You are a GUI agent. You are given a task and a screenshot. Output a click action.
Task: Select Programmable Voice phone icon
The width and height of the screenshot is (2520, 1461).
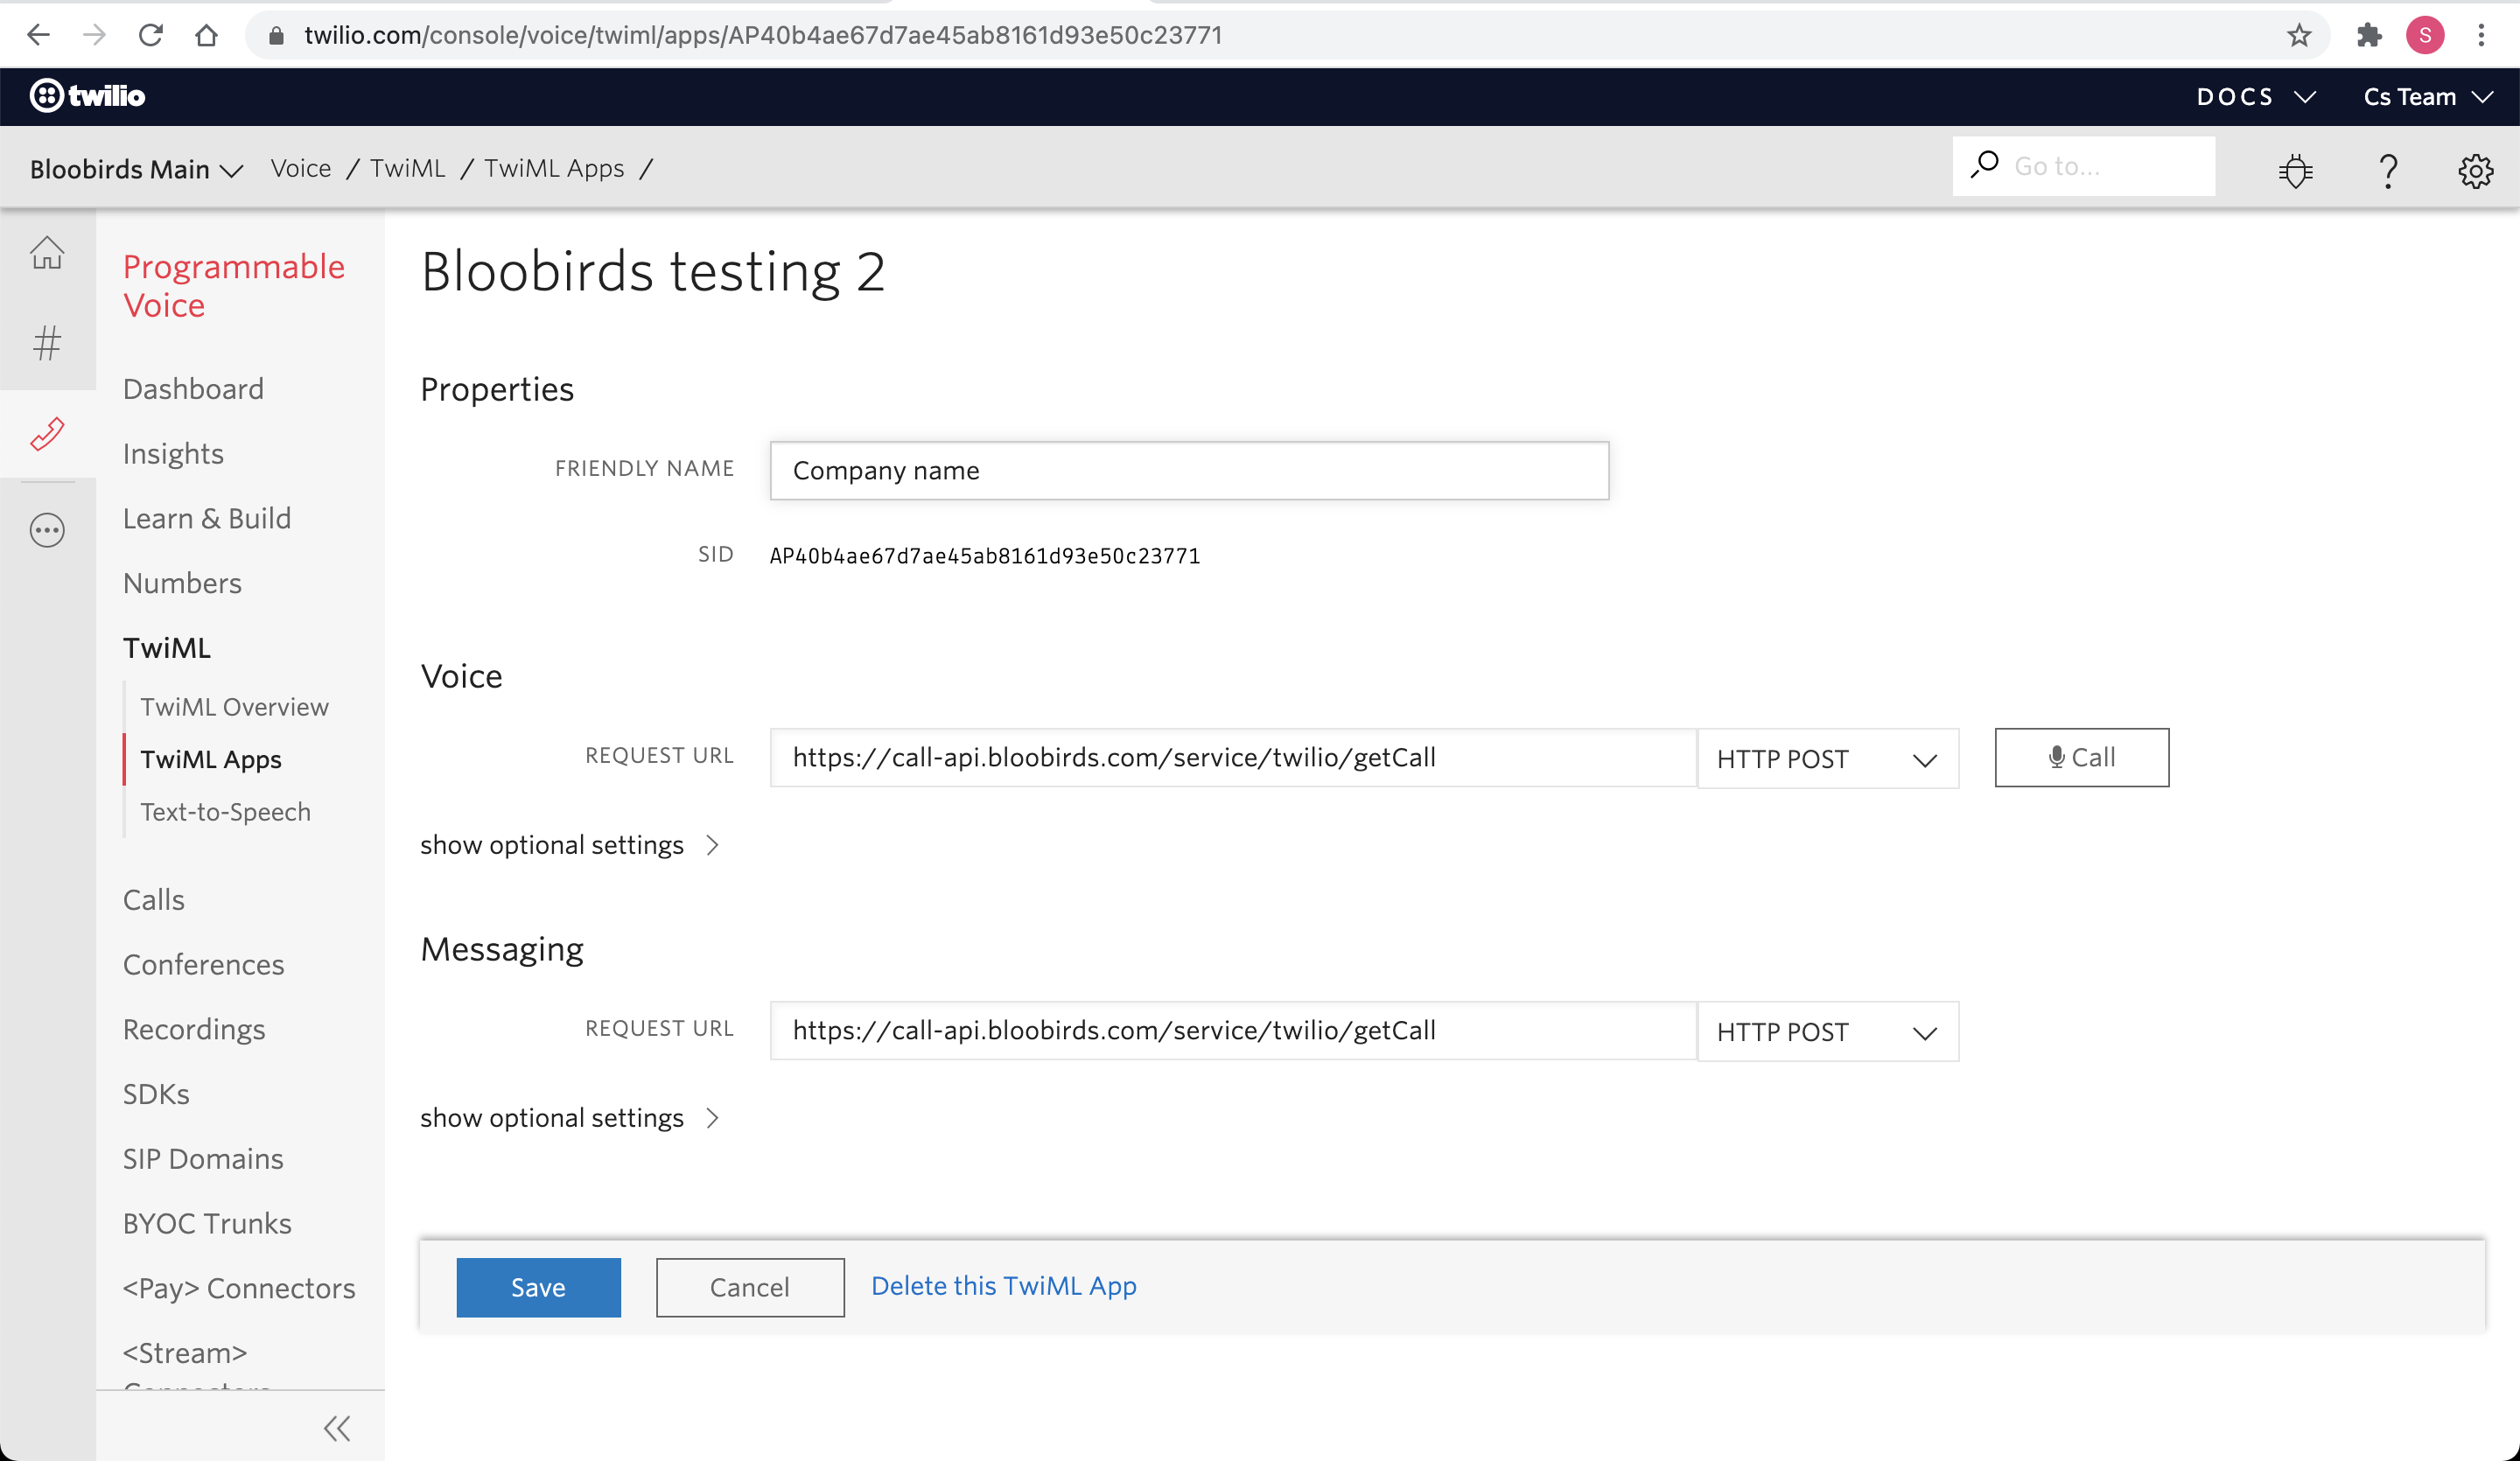pos(47,433)
